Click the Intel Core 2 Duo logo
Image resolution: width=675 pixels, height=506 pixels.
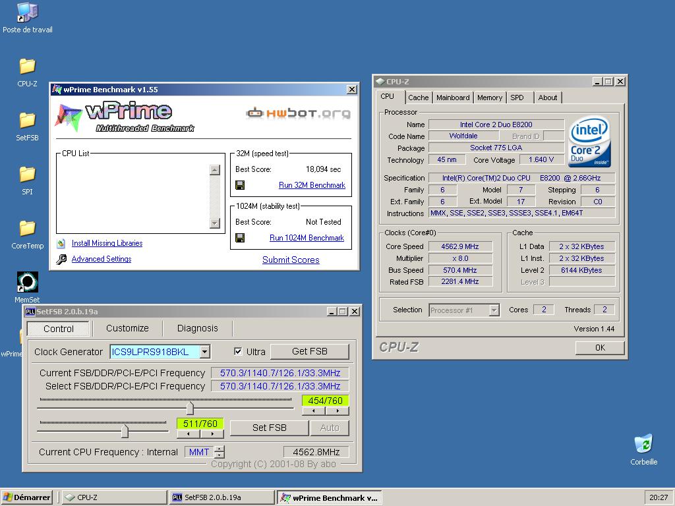pos(589,142)
